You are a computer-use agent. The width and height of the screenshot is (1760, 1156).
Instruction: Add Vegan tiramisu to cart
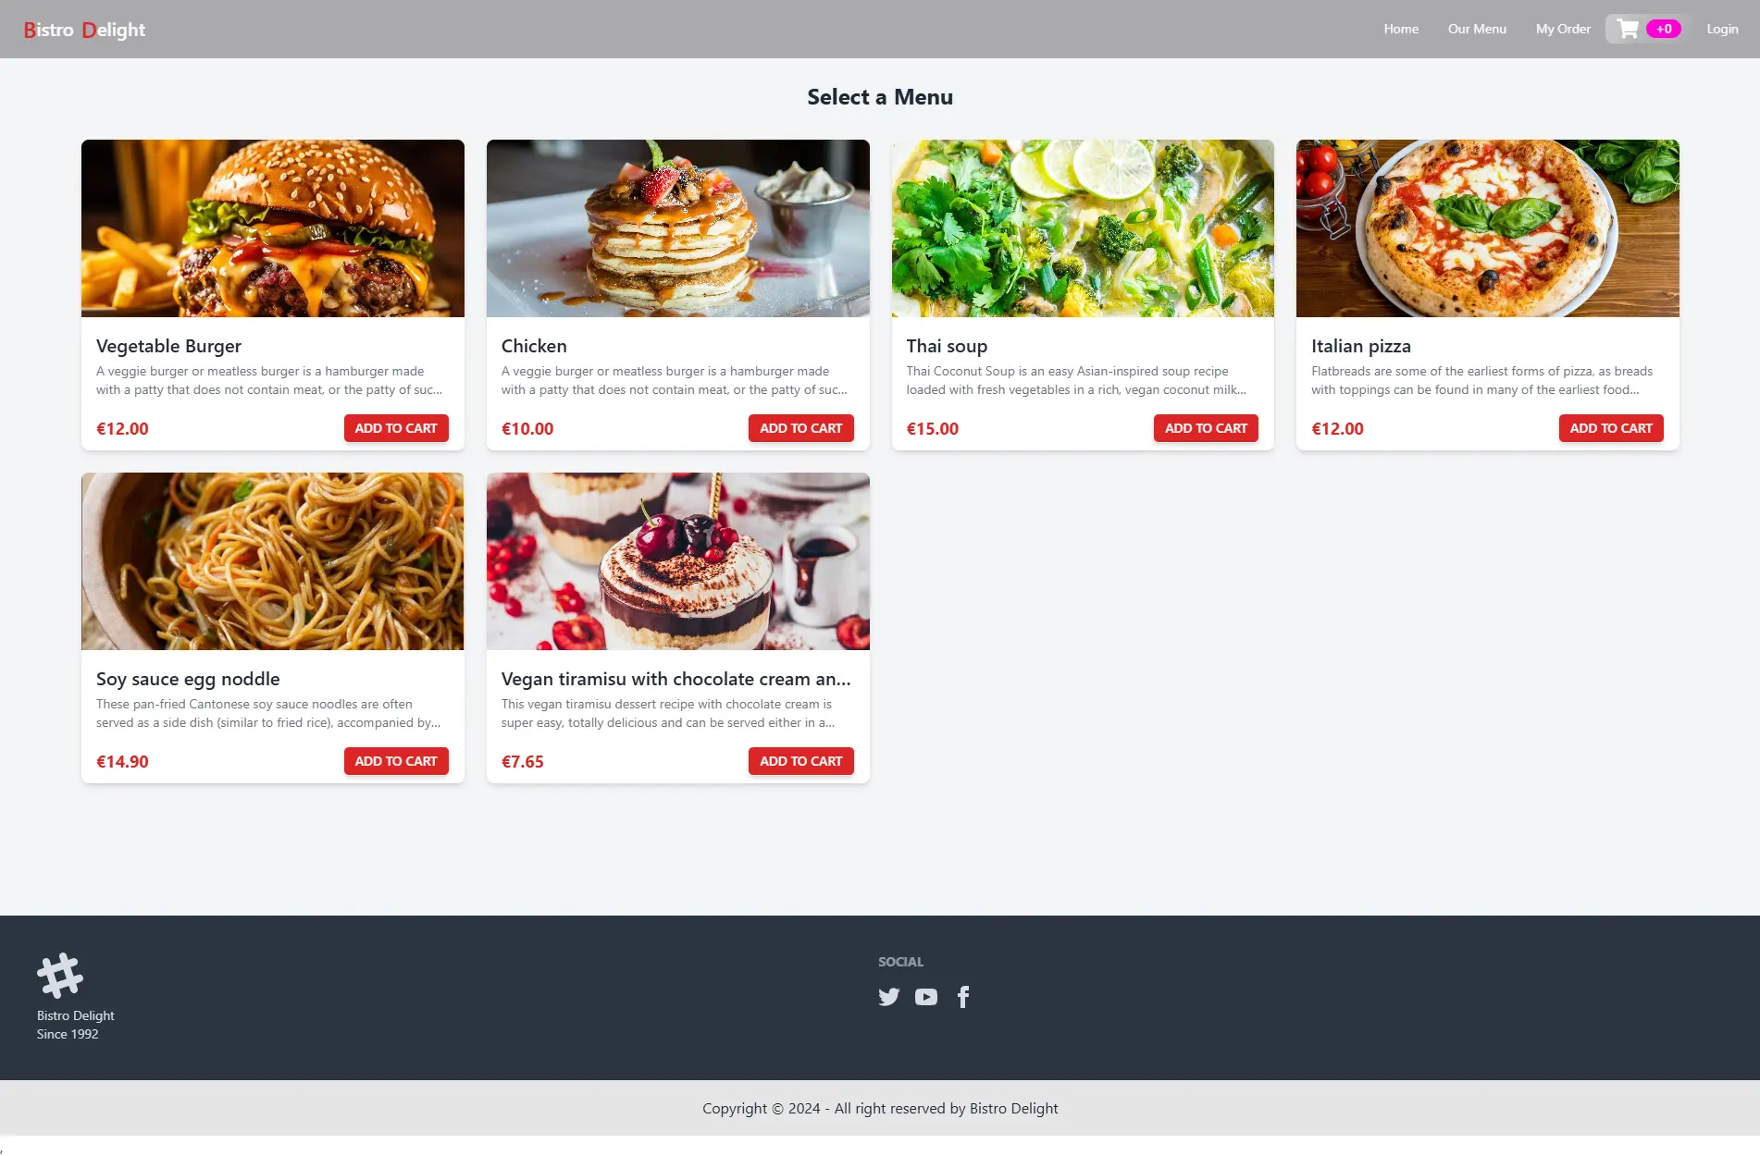tap(800, 761)
